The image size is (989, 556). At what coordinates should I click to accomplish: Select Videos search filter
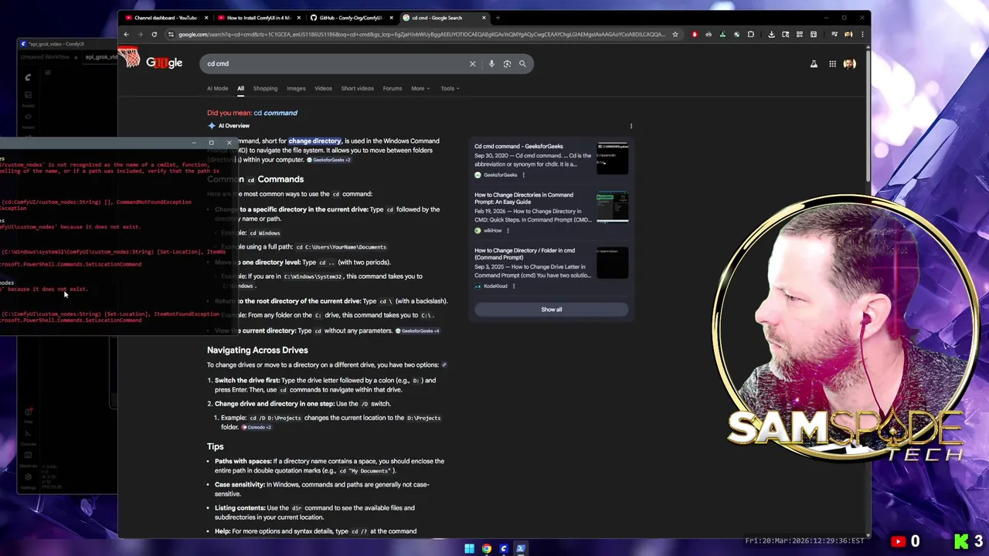pyautogui.click(x=323, y=88)
